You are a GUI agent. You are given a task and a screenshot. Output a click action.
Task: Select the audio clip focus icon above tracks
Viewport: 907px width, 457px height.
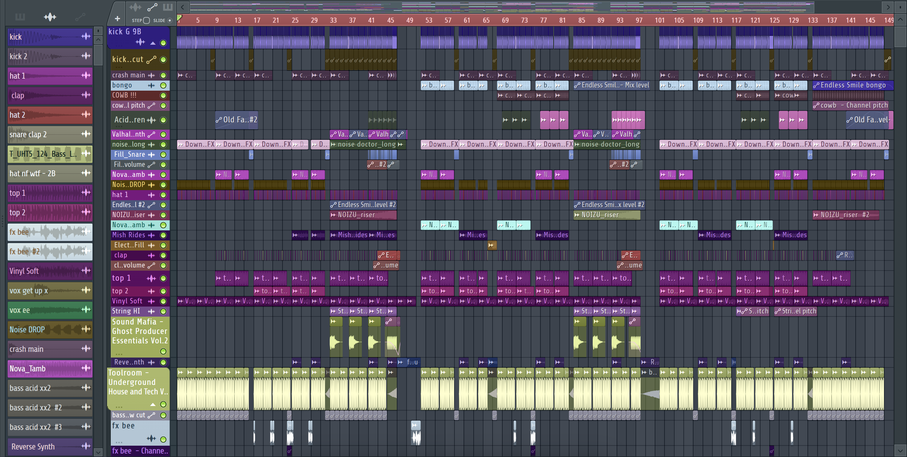135,7
